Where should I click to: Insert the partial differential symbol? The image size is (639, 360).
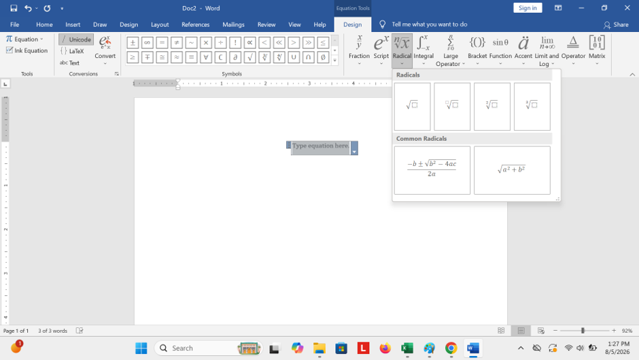pos(235,57)
